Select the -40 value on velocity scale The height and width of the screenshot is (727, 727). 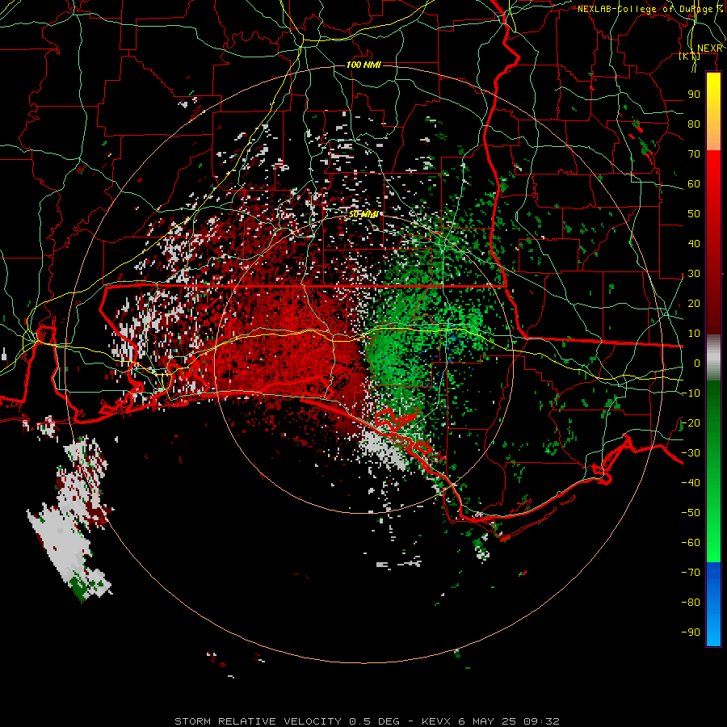[x=691, y=483]
